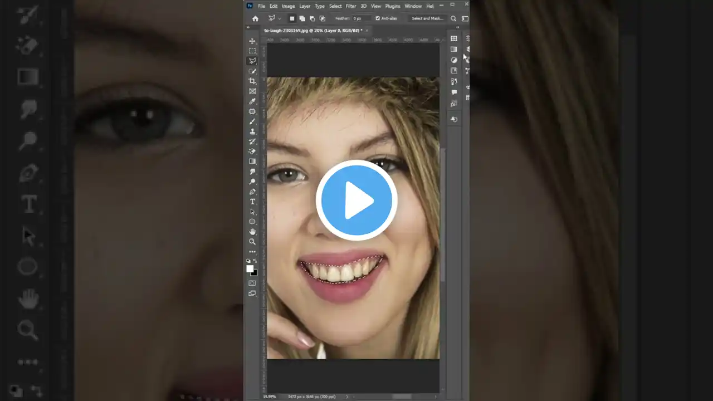Open the Filter menu
Viewport: 713px width, 401px height.
tap(350, 6)
